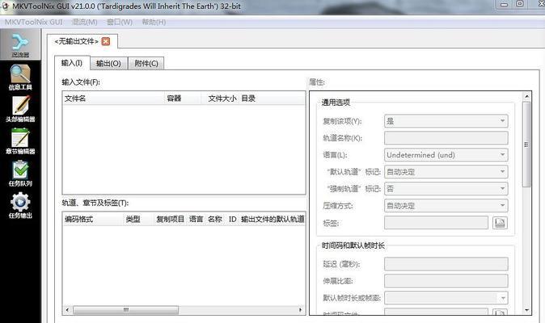Open the Job output (任务输出) in sidebar
The width and height of the screenshot is (545, 323).
point(20,205)
